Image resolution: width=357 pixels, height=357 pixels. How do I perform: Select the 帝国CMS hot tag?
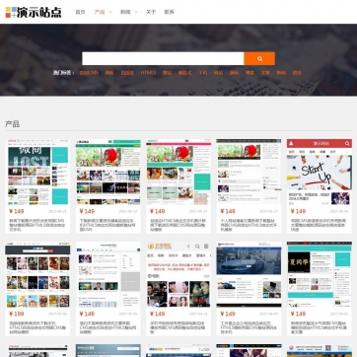coord(89,73)
